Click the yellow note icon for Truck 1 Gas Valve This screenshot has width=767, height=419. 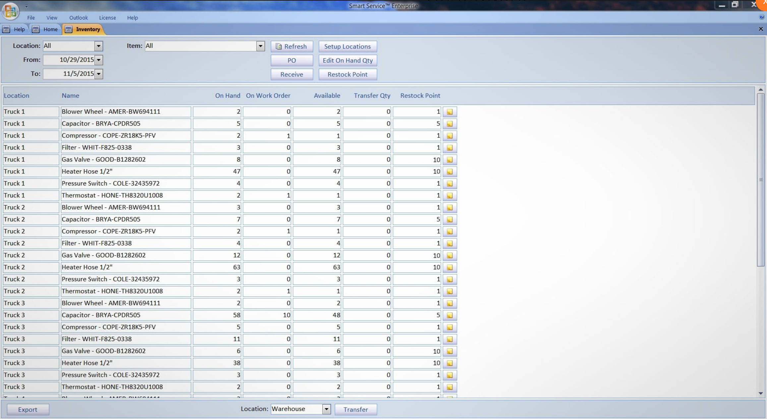pyautogui.click(x=449, y=160)
